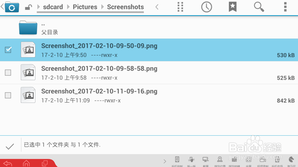Collapse breadcrumb with left chevron after Screenshots
Viewport: 298px width, 167px height.
point(157,7)
